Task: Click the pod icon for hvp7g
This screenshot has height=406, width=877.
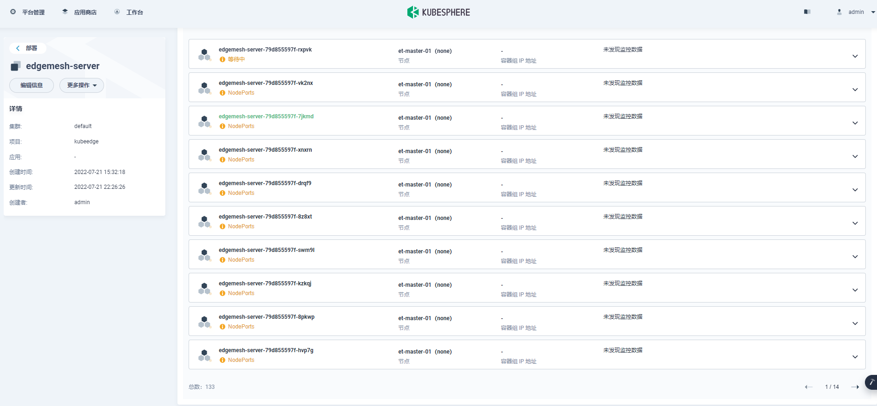Action: 204,355
